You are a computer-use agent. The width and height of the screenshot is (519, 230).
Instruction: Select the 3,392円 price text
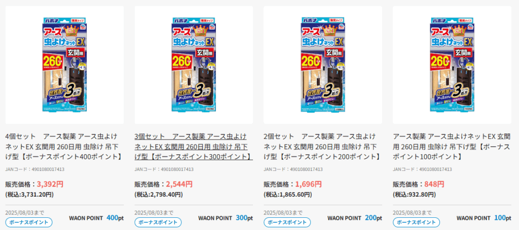point(50,184)
